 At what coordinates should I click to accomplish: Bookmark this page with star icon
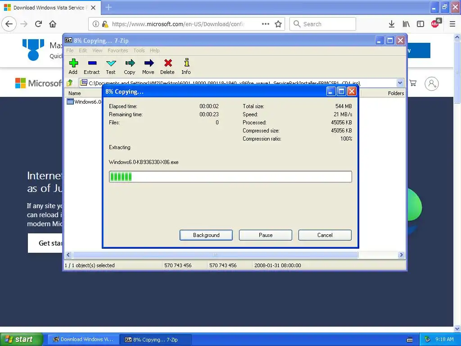click(278, 24)
